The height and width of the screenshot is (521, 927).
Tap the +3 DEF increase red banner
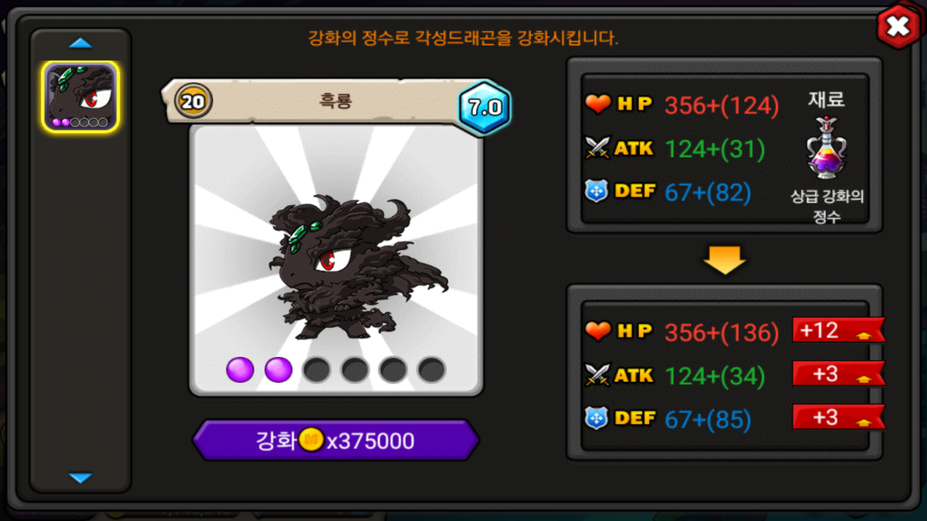(x=839, y=417)
